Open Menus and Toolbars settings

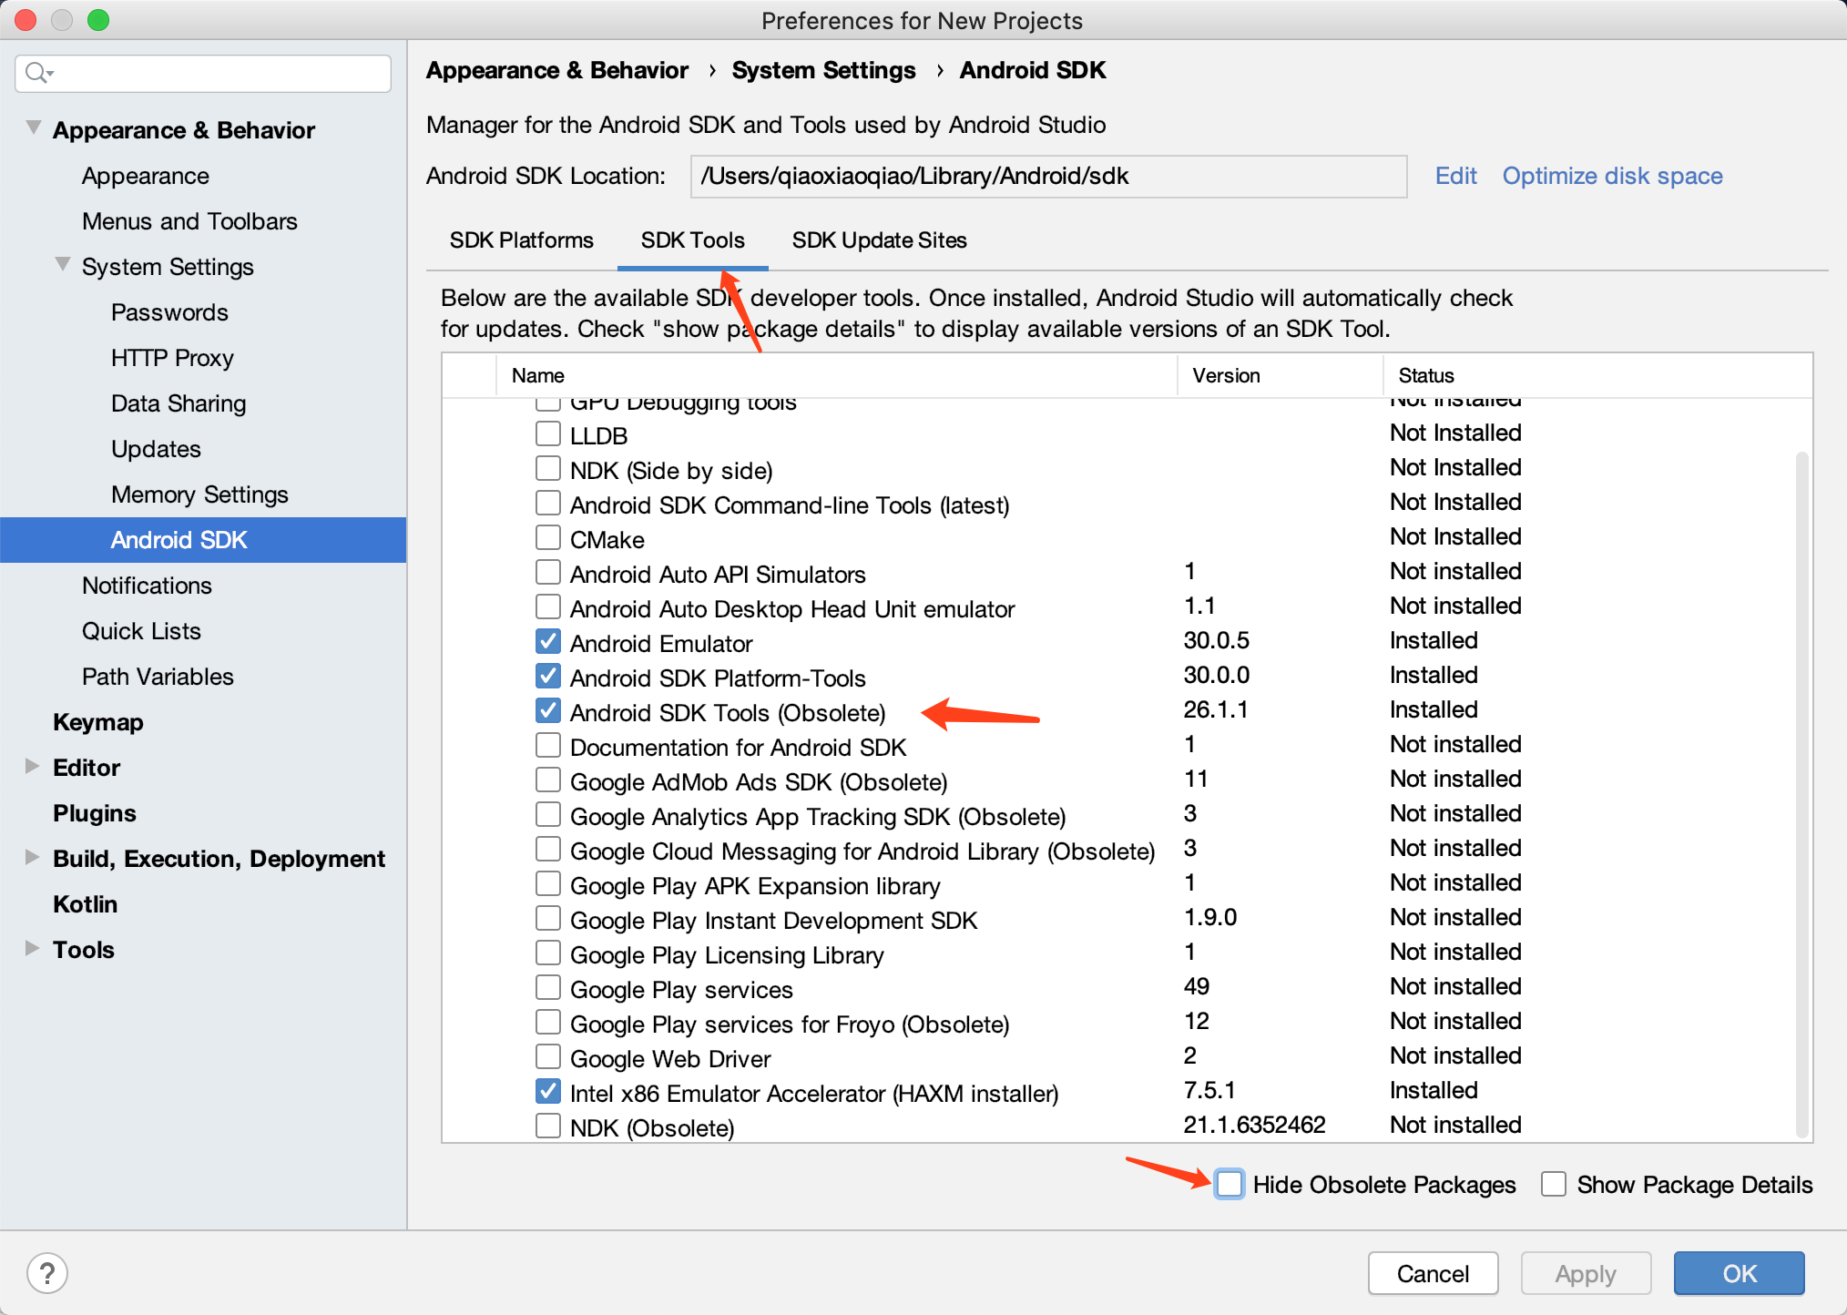click(189, 221)
